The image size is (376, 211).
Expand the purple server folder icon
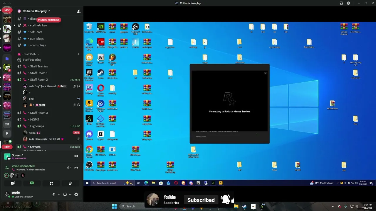[7, 59]
